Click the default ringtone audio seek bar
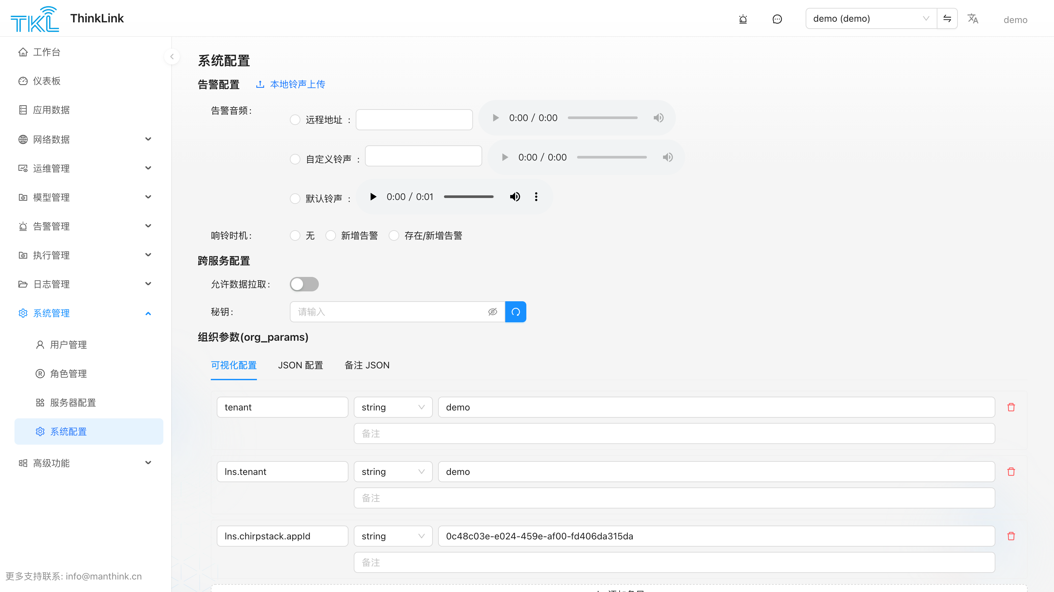The height and width of the screenshot is (592, 1054). click(x=468, y=197)
